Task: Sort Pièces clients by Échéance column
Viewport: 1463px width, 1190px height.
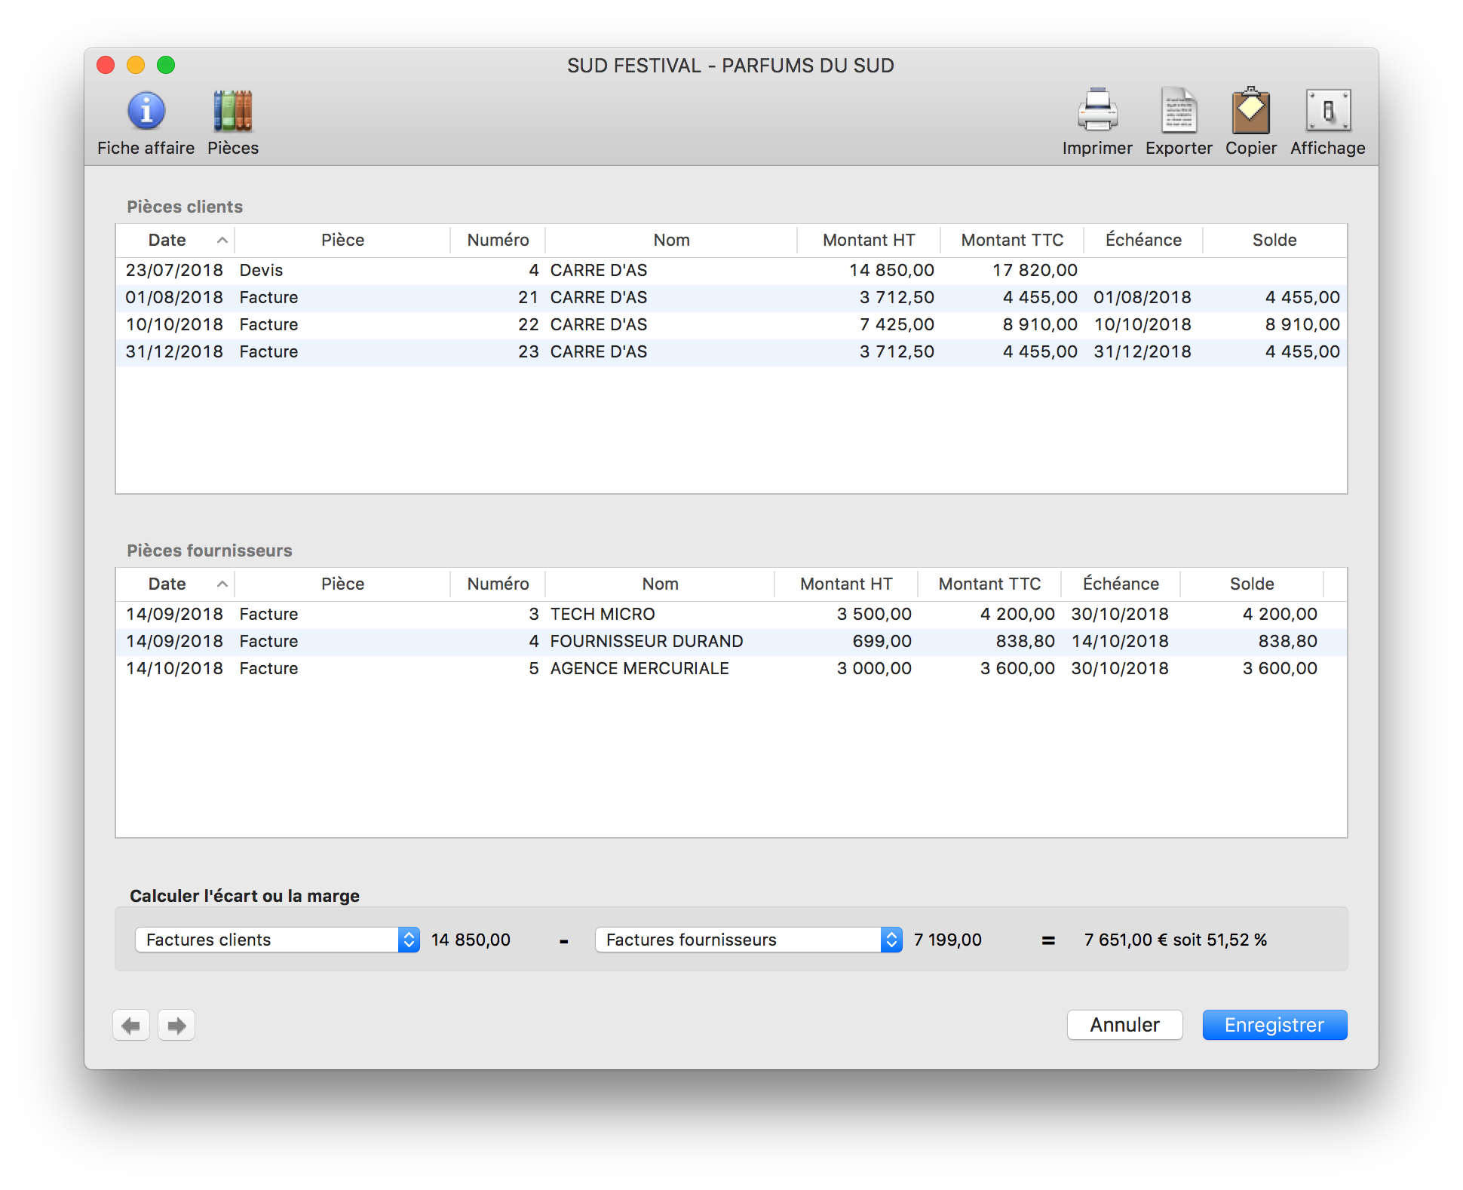Action: [x=1143, y=241]
